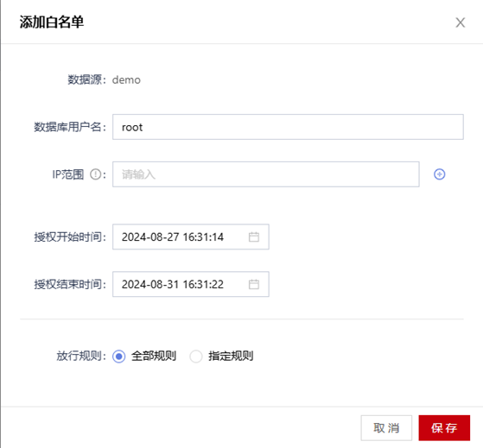Click the info icon beside IP范围

[x=96, y=174]
